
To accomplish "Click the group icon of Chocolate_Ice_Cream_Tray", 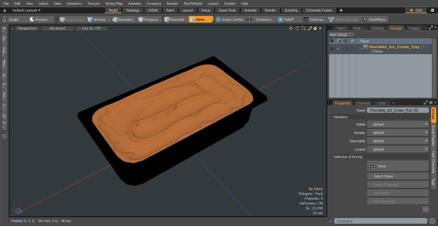I will [x=366, y=47].
